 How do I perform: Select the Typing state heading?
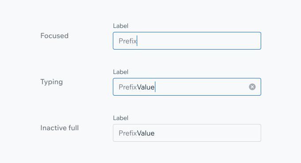pyautogui.click(x=51, y=82)
